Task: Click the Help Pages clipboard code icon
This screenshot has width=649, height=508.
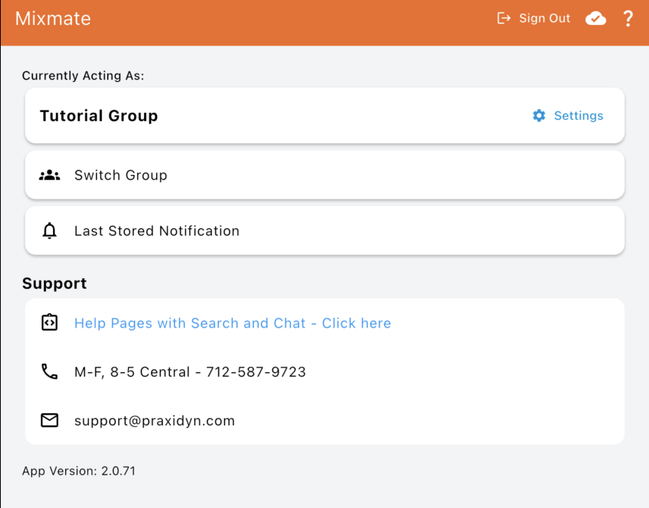Action: pos(49,323)
